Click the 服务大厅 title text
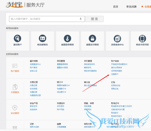This screenshot has height=131, width=151. [x=35, y=5]
